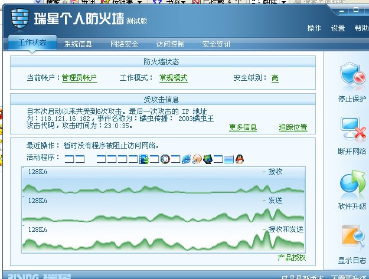Go to the 安全资讯 tab
The width and height of the screenshot is (369, 279).
click(216, 44)
